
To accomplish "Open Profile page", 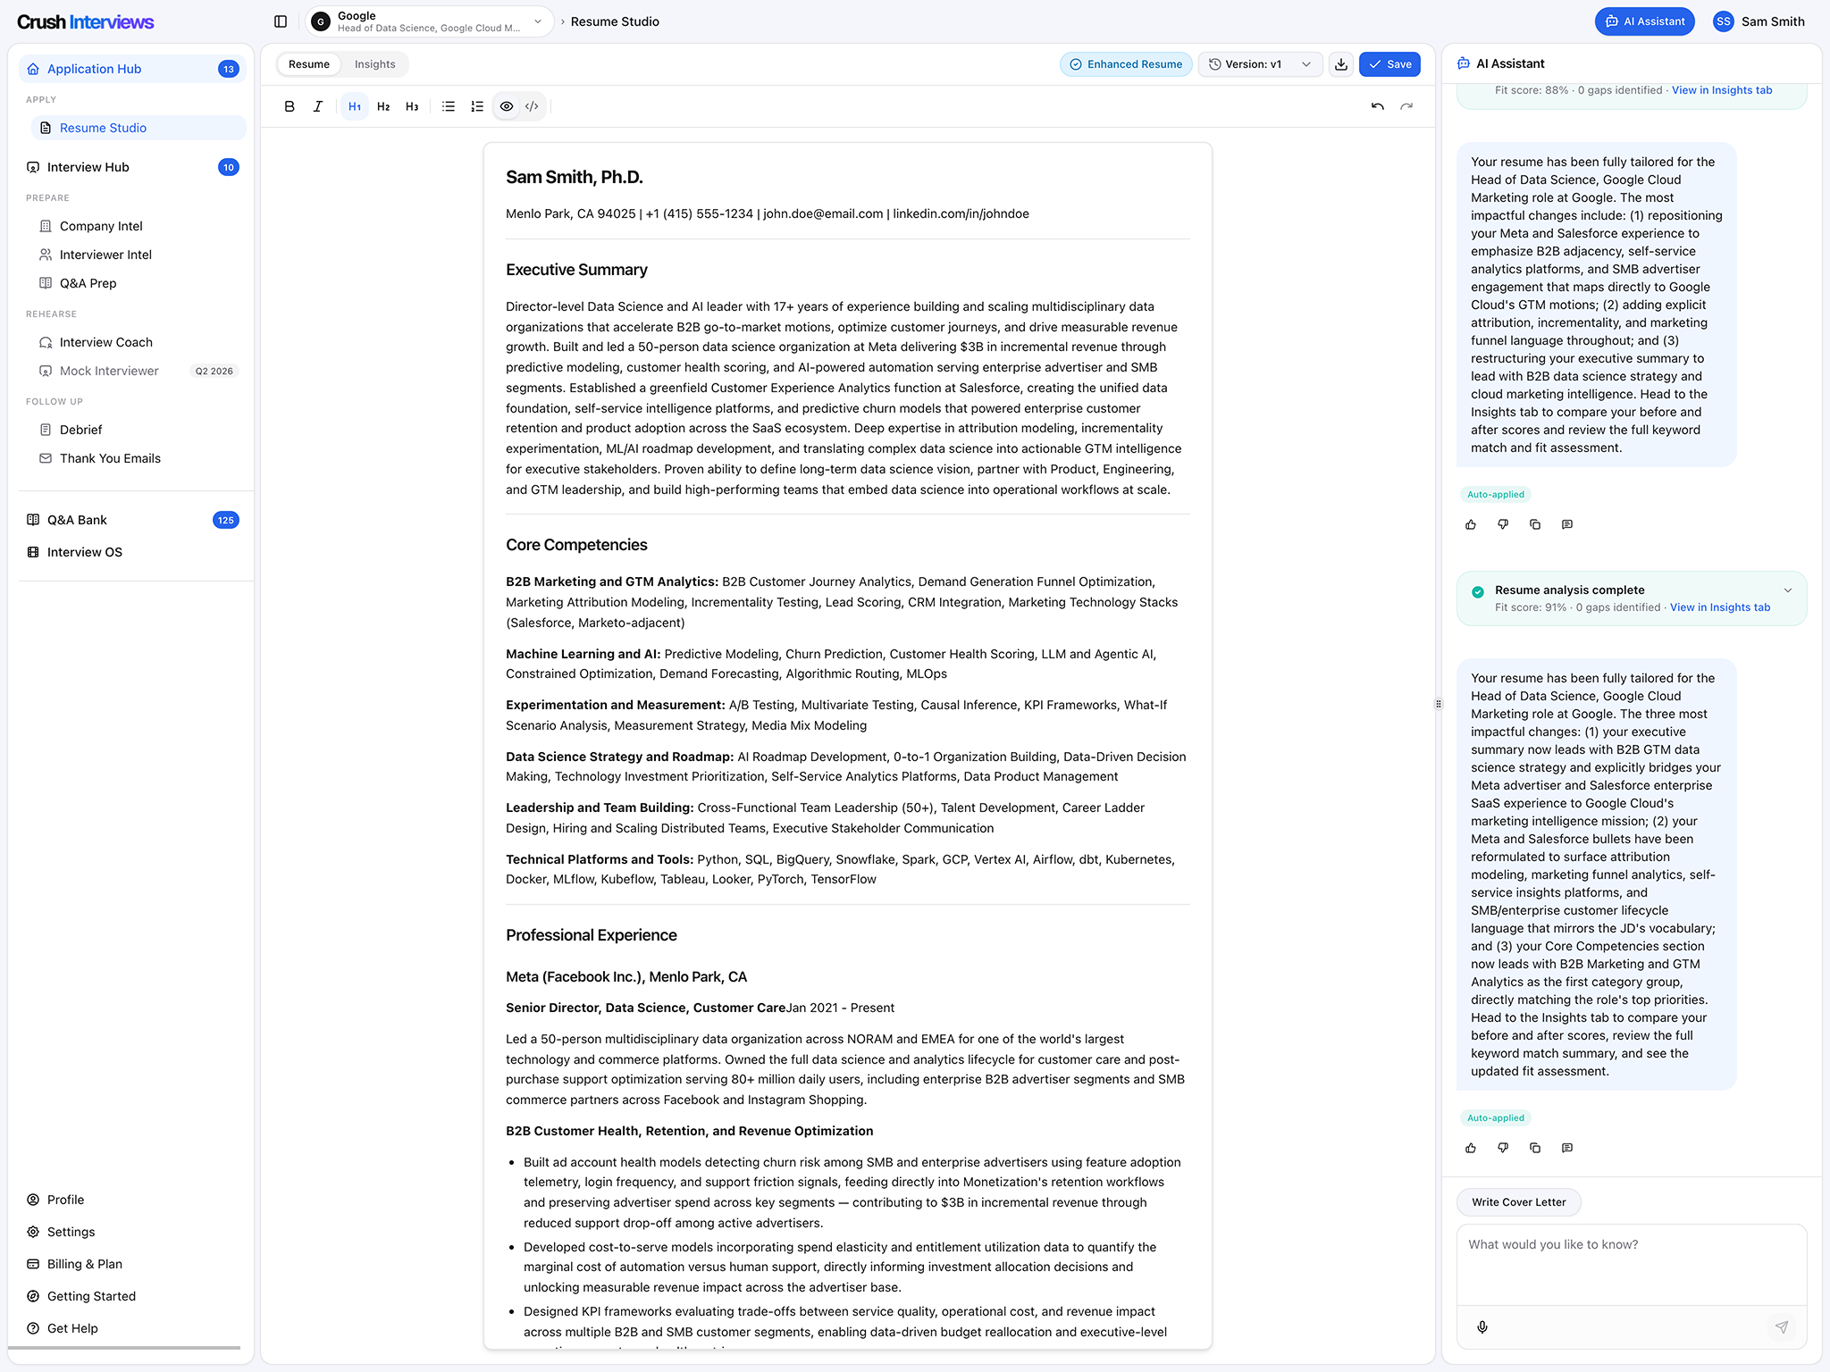I will click(x=133, y=1200).
